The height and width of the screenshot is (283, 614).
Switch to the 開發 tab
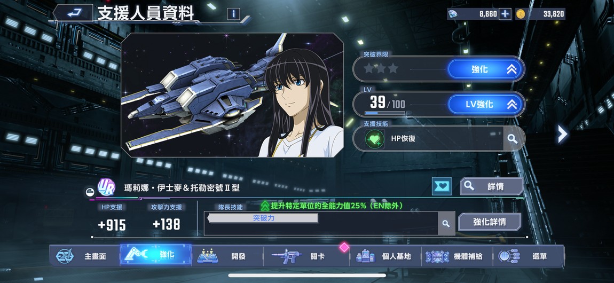227,256
